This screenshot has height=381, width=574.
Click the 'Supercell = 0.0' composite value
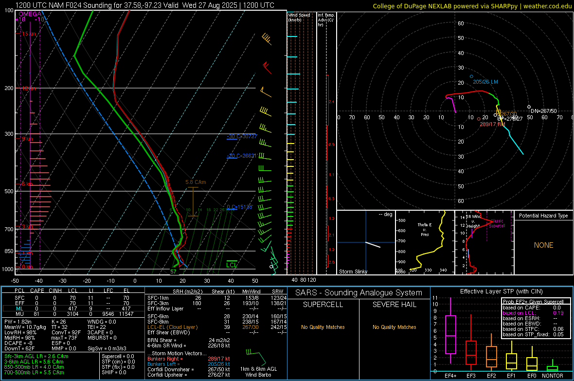point(118,356)
